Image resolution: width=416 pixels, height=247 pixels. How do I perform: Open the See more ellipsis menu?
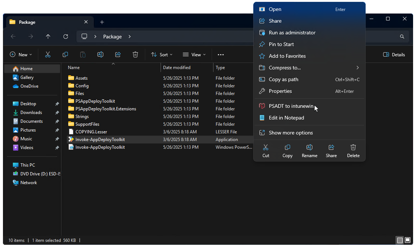[x=221, y=55]
